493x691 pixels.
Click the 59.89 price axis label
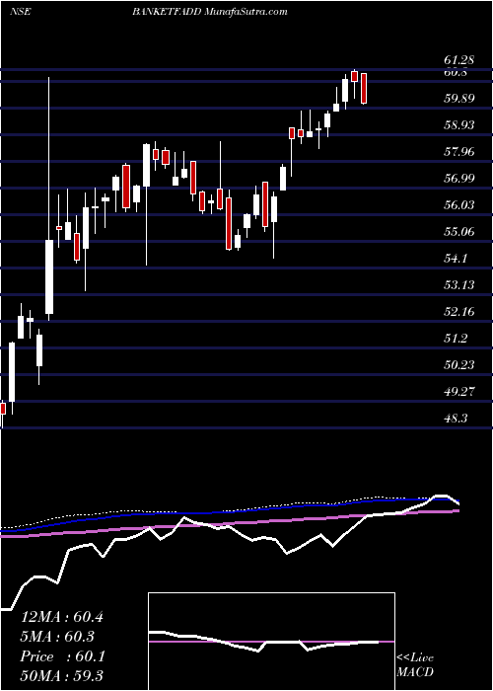pos(459,98)
